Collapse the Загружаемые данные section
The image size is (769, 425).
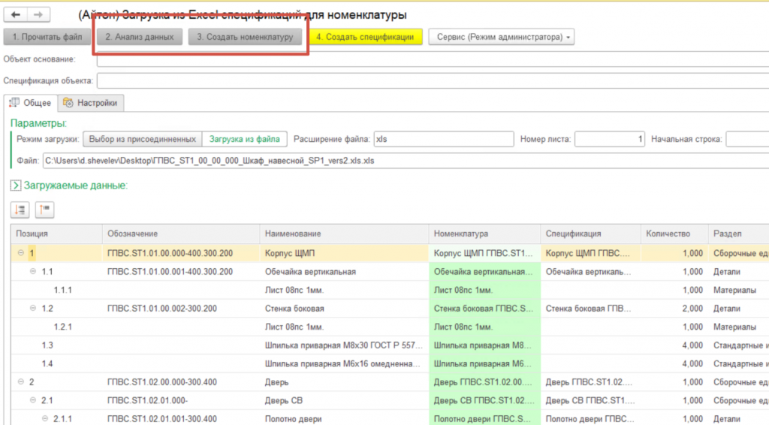(15, 185)
